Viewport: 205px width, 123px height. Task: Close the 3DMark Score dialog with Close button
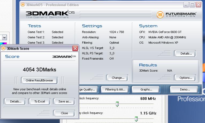[x=64, y=113]
